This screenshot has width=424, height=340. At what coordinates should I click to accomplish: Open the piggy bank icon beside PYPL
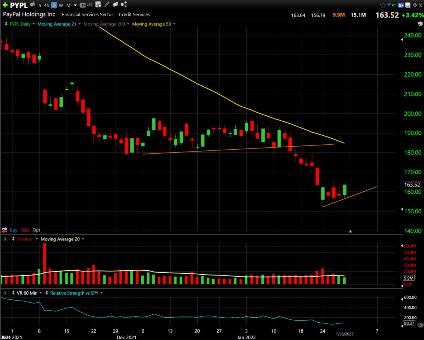tap(33, 4)
